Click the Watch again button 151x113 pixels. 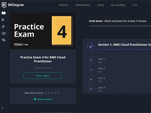(x=43, y=76)
